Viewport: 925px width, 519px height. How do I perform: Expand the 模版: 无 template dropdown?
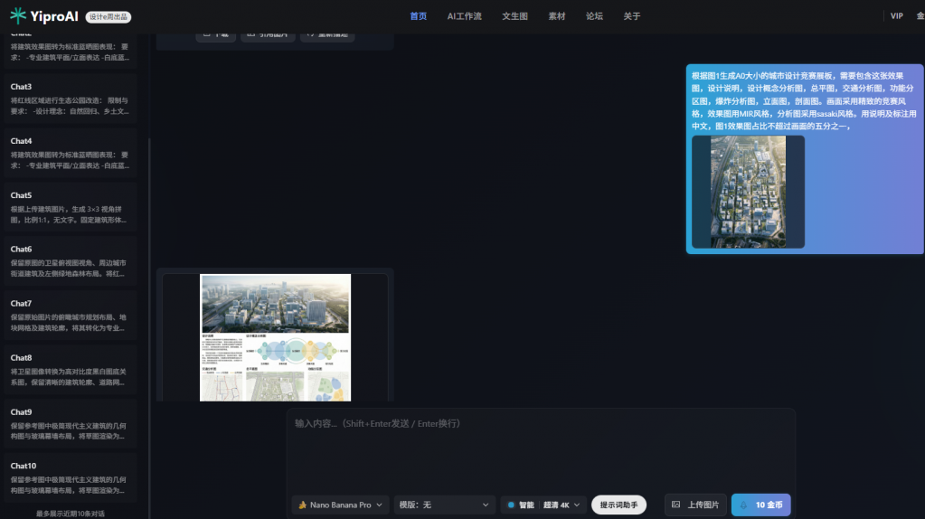pos(444,505)
